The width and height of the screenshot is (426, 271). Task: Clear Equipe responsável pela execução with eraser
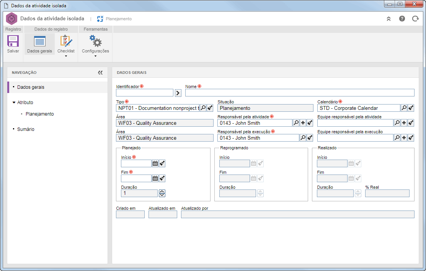coord(411,138)
